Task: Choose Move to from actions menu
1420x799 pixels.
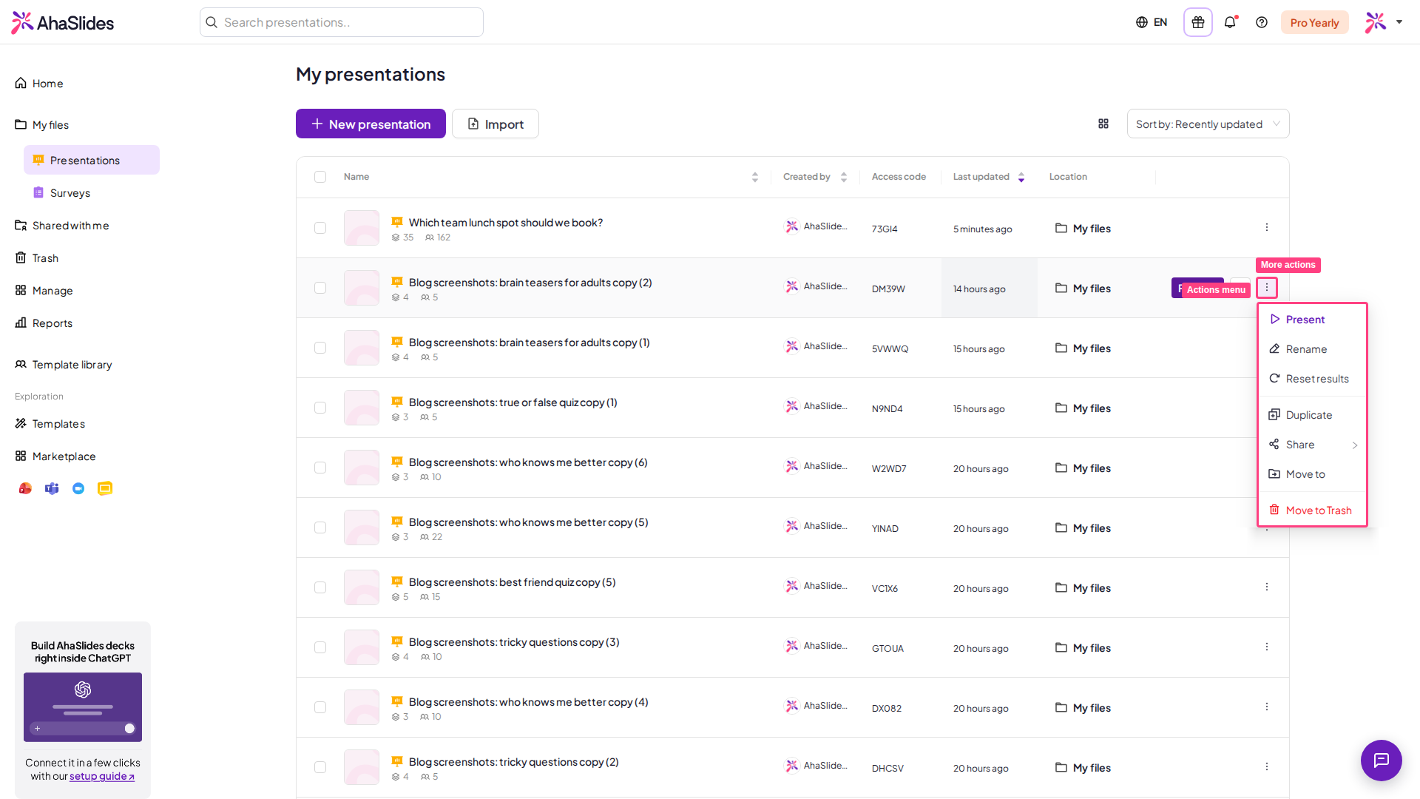Action: (1313, 474)
